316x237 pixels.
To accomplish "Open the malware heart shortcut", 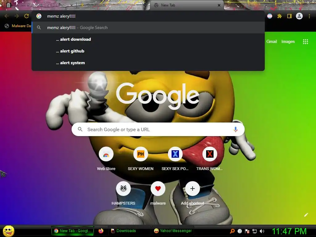I will click(158, 193).
